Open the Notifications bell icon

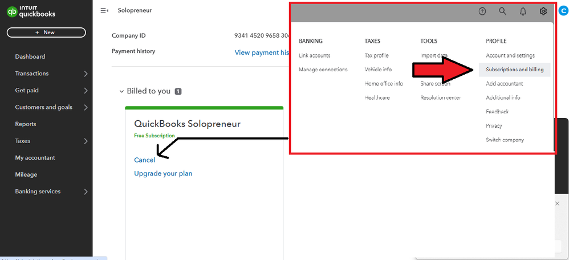pyautogui.click(x=523, y=11)
